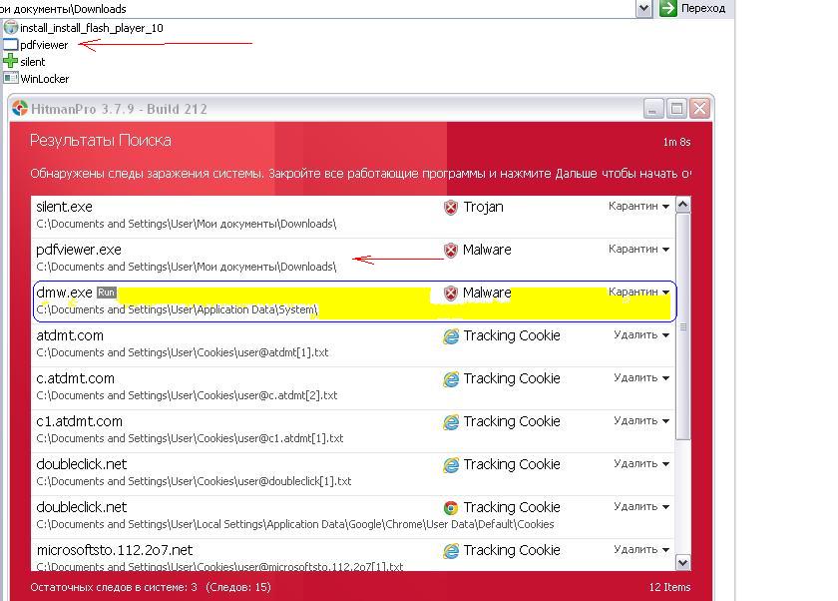Image resolution: width=838 pixels, height=601 pixels.
Task: Open Карантин dropdown for pdfviewer.exe
Action: click(638, 249)
